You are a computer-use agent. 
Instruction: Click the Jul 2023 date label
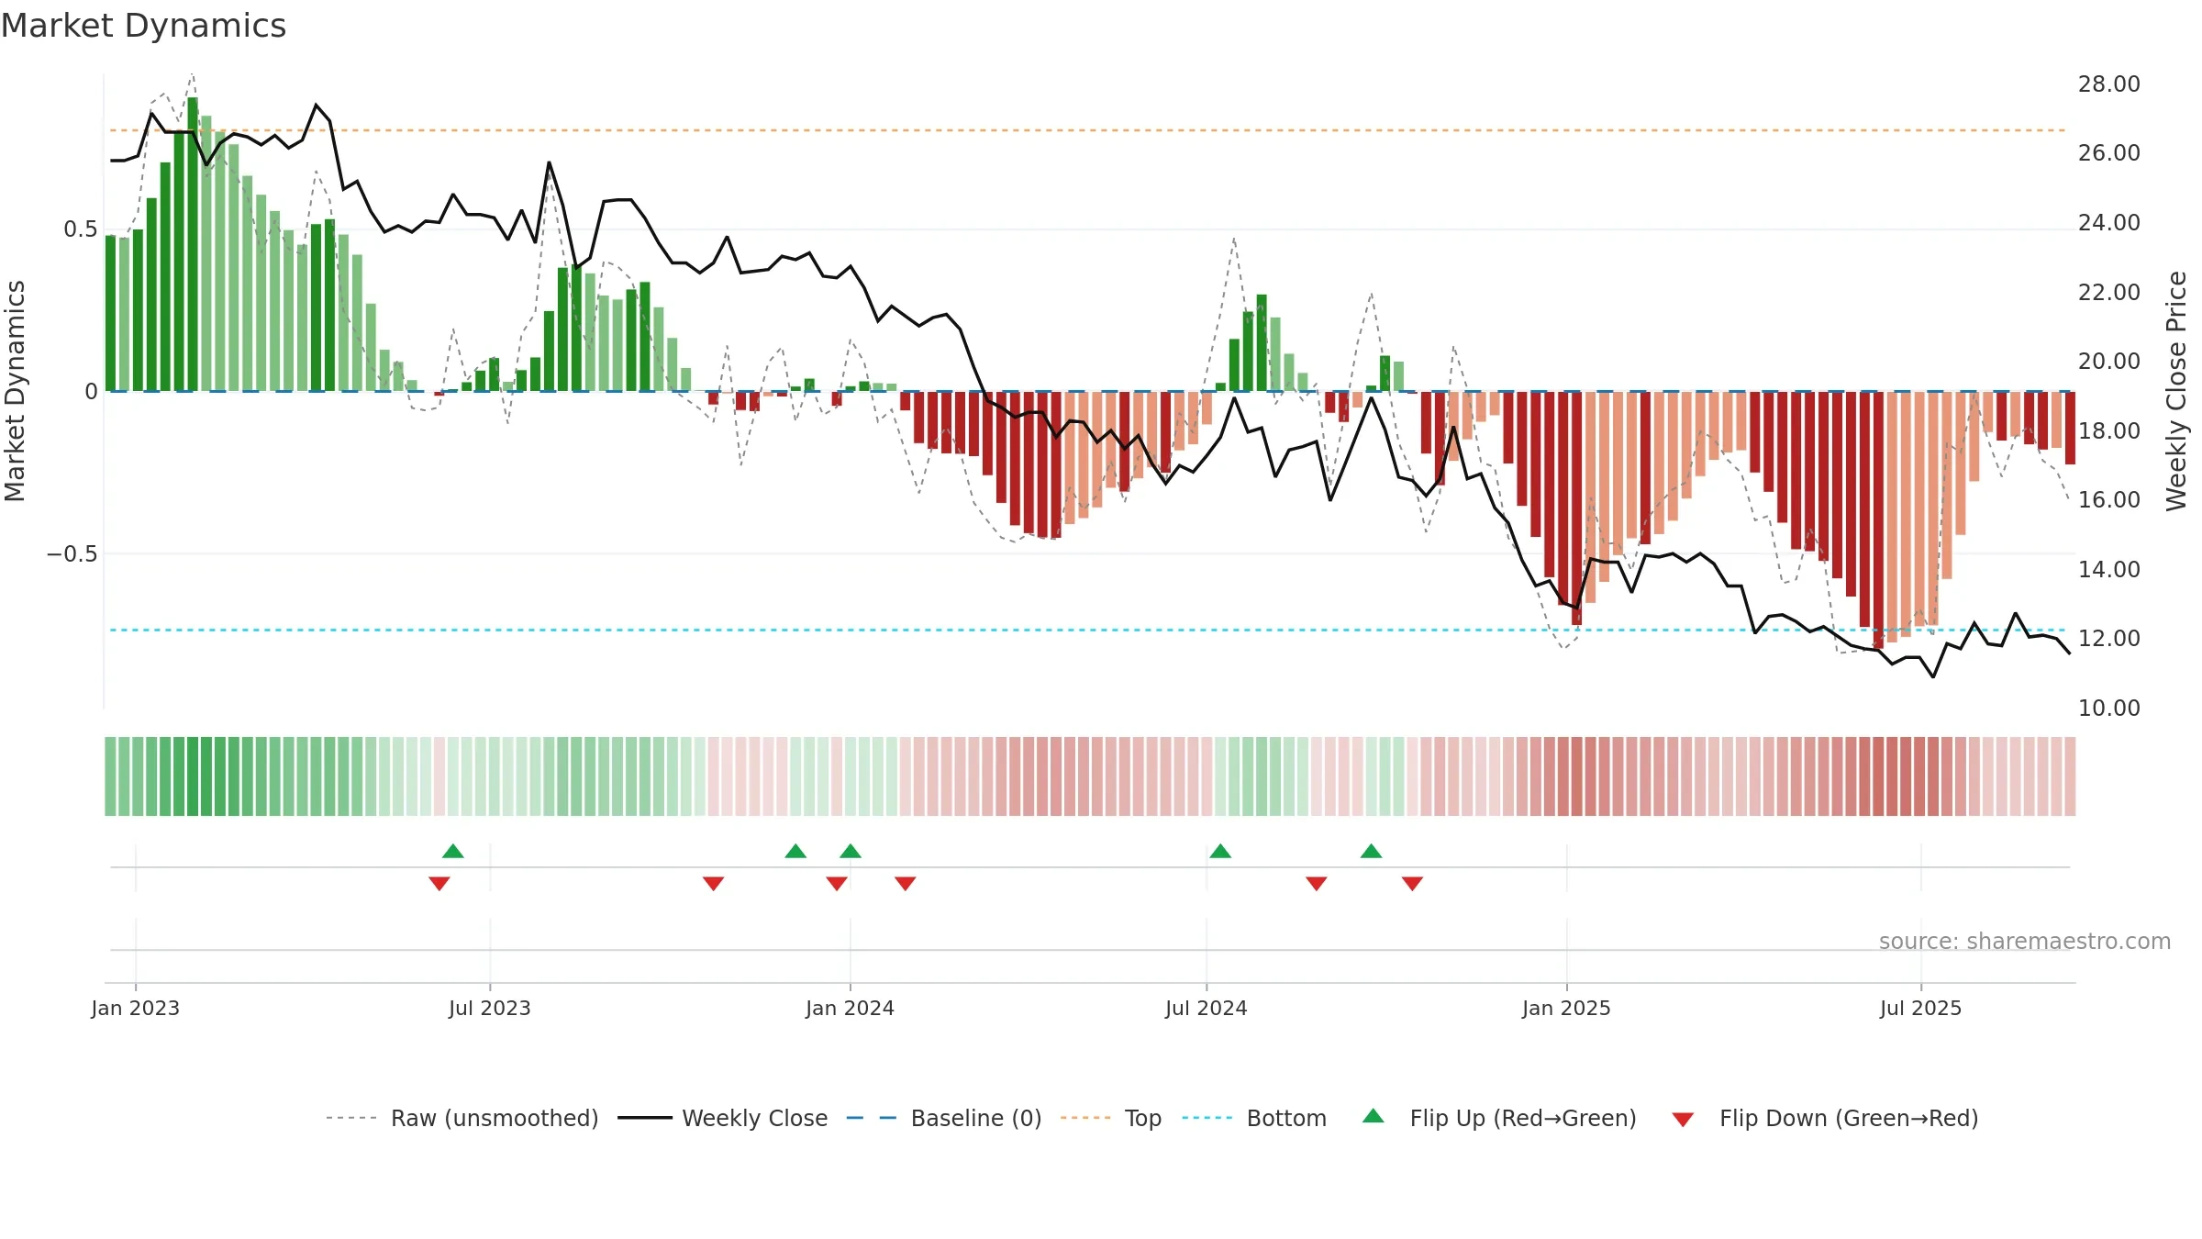tap(490, 1008)
